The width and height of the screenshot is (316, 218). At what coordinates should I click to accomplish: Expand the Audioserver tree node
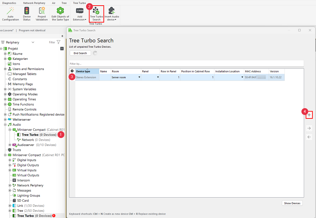tap(10, 145)
